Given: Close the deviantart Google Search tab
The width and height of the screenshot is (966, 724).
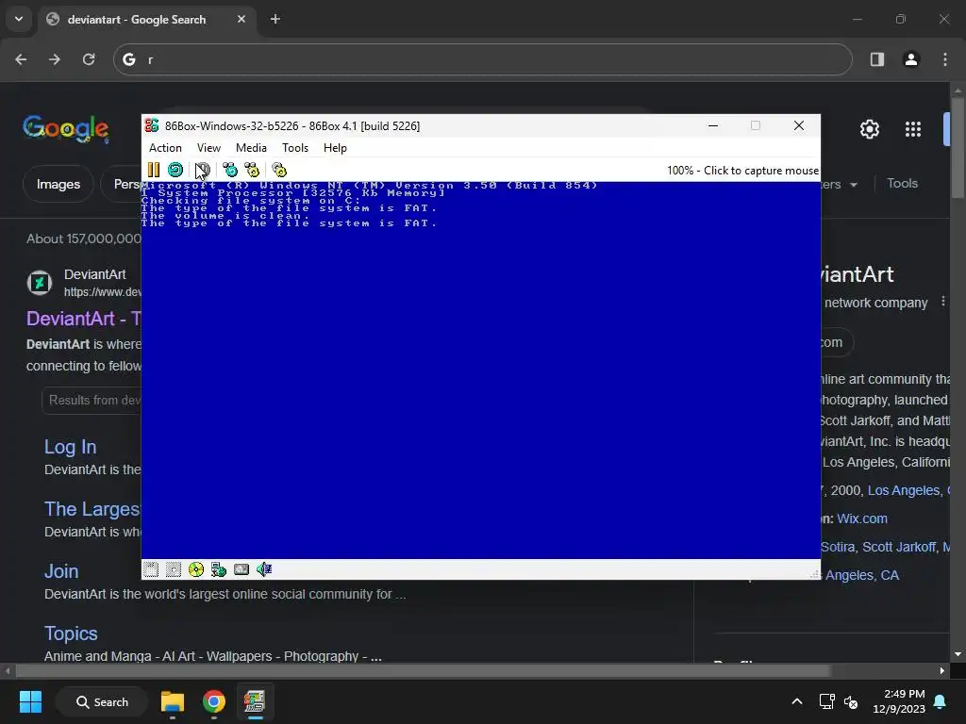Looking at the screenshot, I should (x=241, y=19).
